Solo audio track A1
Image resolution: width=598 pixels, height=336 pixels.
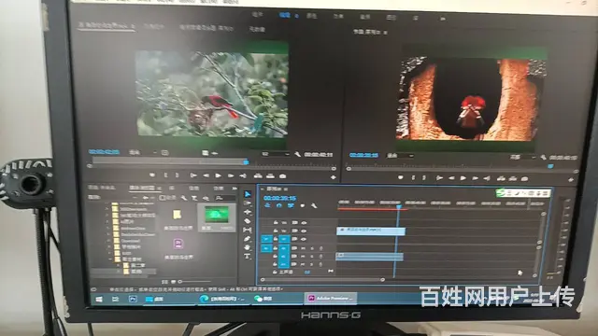[312, 248]
